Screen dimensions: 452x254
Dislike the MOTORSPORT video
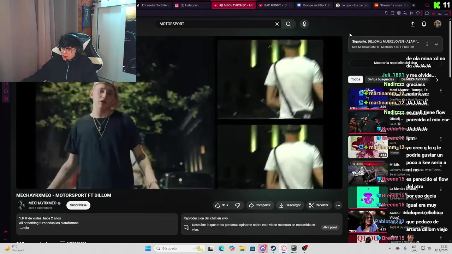[x=238, y=205]
